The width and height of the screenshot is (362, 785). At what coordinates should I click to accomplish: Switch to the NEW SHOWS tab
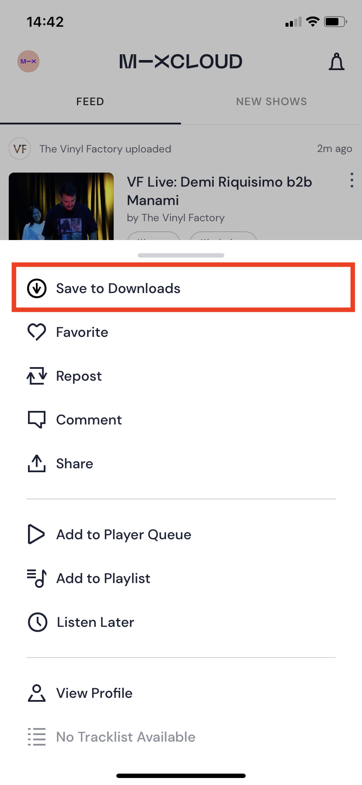(271, 102)
